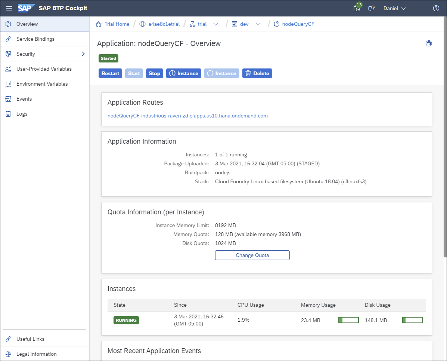Click the page vertical scrollbar

tap(445, 137)
